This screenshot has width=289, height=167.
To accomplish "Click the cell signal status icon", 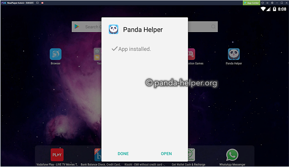I will 268,9.
